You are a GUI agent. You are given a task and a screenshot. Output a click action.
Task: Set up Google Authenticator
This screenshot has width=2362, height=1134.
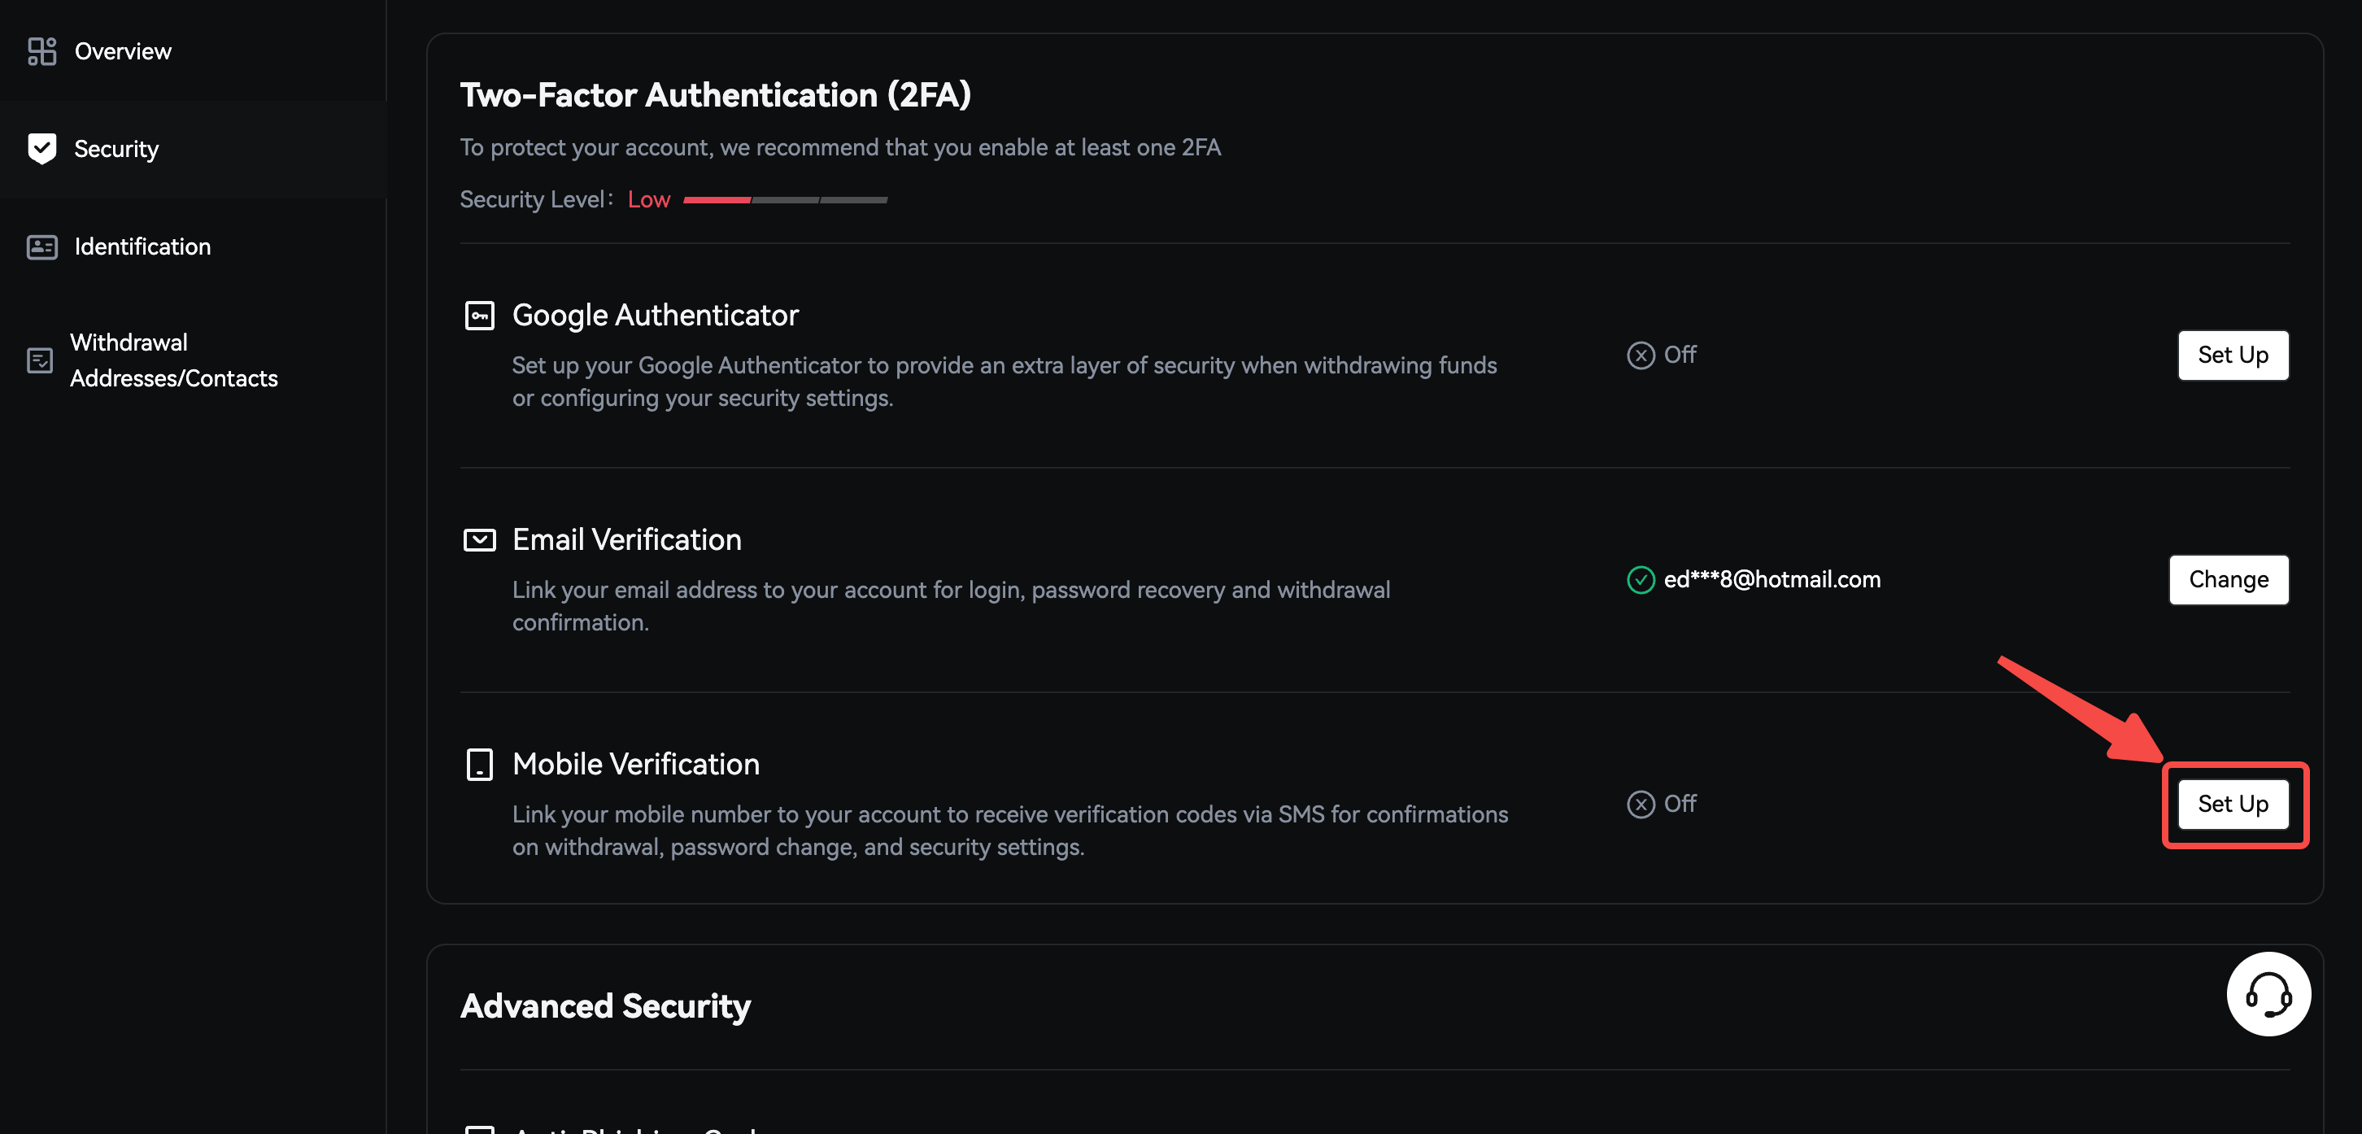(x=2232, y=355)
